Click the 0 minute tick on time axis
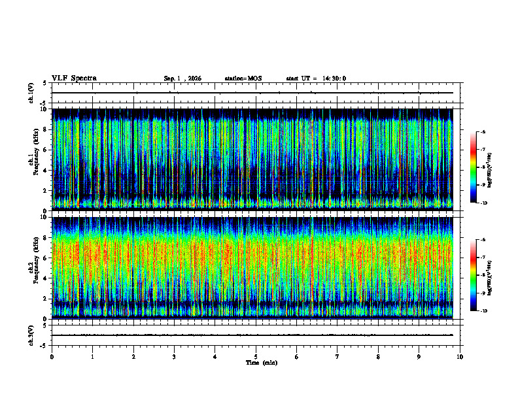This screenshot has height=400, width=518. 52,357
